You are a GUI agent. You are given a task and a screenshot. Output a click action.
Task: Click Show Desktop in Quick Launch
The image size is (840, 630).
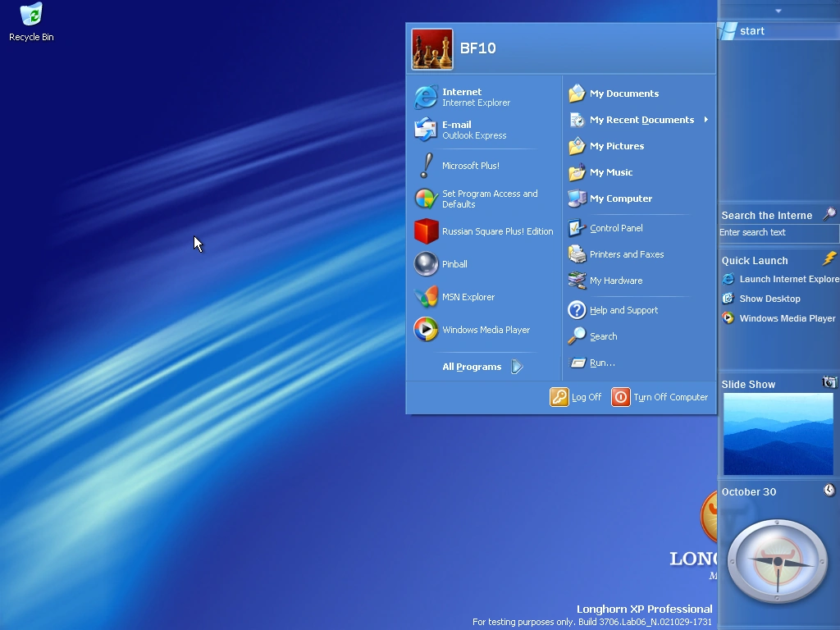click(x=761, y=299)
